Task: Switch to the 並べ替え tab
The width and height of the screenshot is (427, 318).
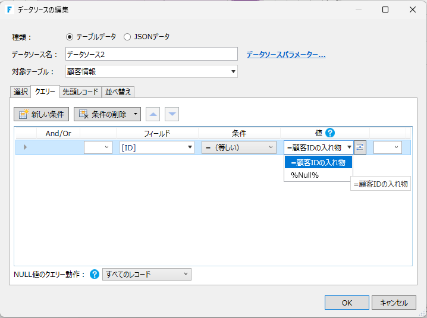Action: point(119,92)
